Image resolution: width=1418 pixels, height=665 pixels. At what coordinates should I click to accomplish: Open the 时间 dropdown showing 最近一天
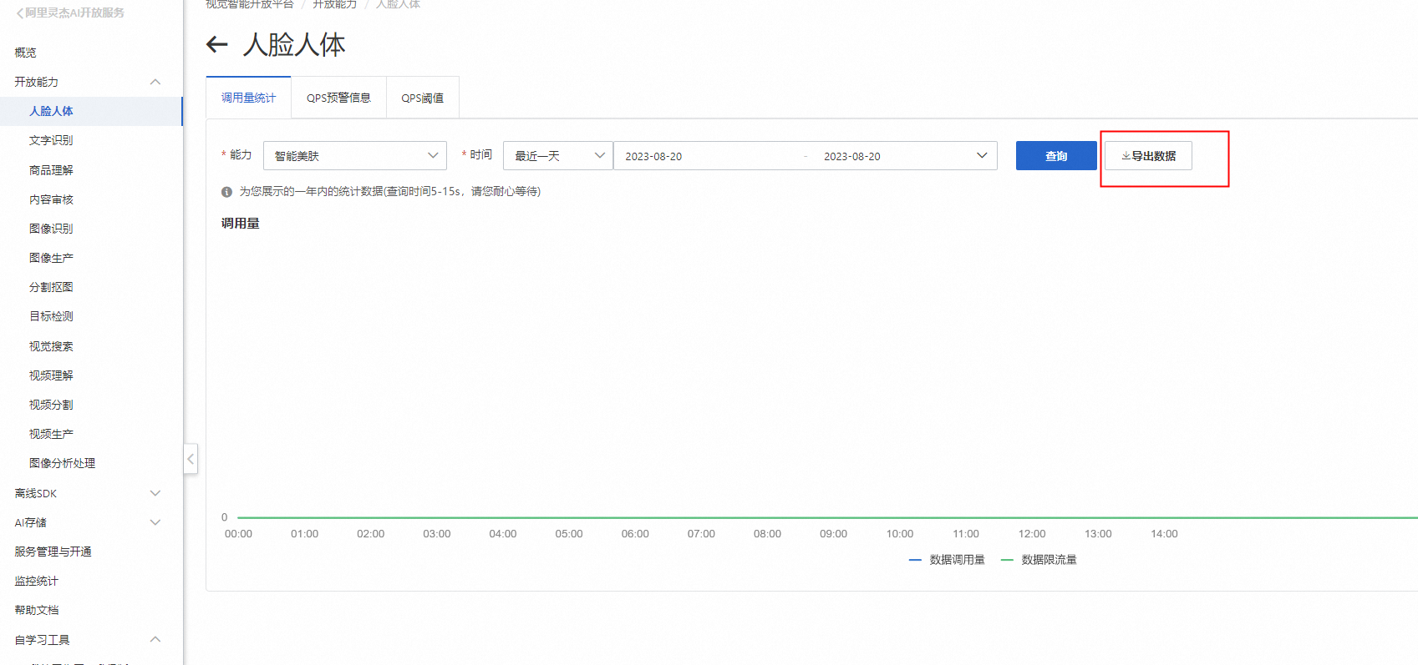pos(558,156)
